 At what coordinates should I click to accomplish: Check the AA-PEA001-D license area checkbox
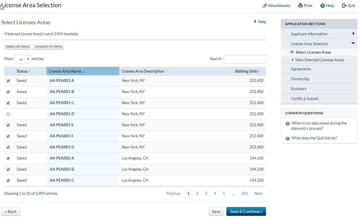tap(8, 114)
